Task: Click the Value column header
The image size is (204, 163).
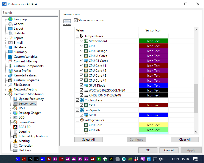Action: click(x=106, y=30)
